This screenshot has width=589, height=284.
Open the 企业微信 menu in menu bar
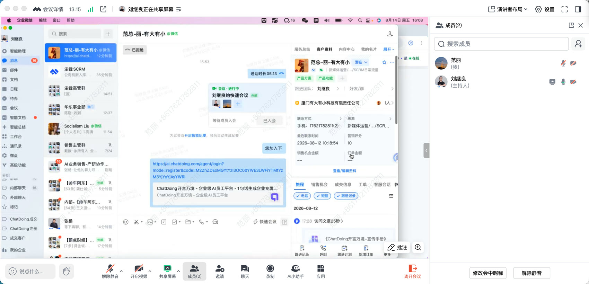click(25, 20)
